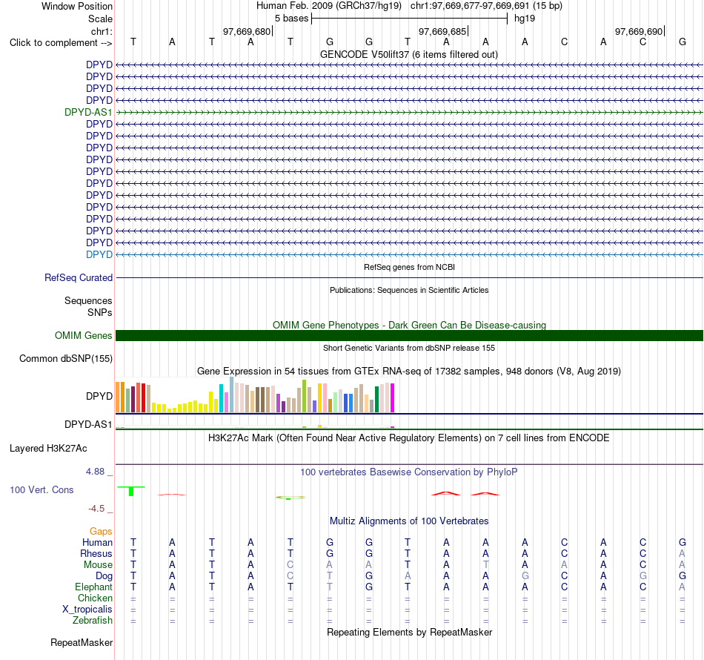Screen dimensions: 704x660
Task: Click the 'Rhesus' alignment row label
Action: click(96, 554)
